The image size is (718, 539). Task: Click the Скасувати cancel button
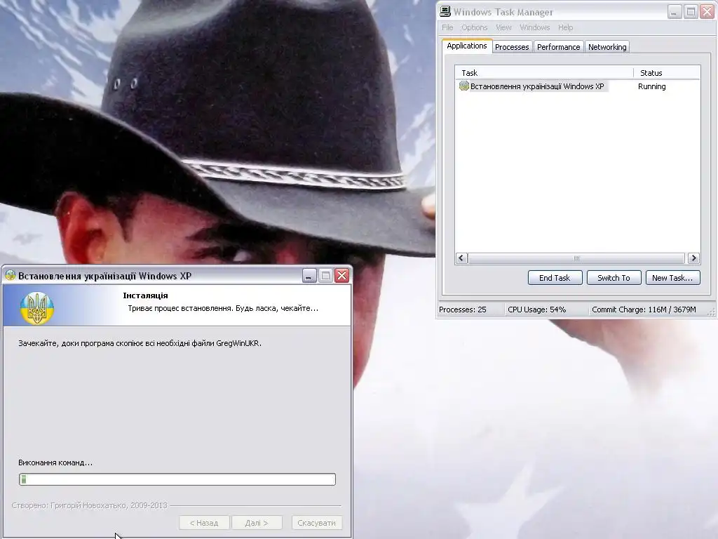316,522
